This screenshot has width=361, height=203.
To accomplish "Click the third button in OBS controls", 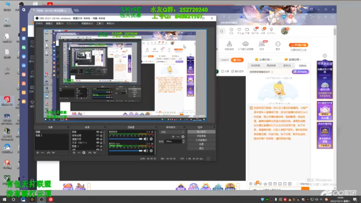I will tap(201, 140).
